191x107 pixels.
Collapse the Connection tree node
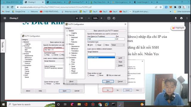point(67,58)
